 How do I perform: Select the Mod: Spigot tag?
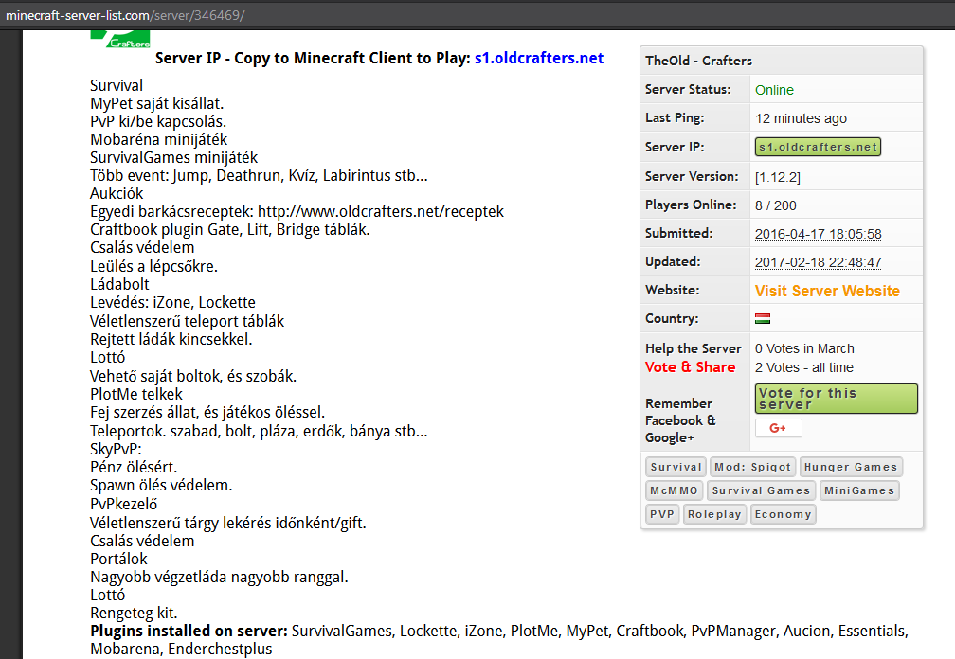[x=753, y=467]
